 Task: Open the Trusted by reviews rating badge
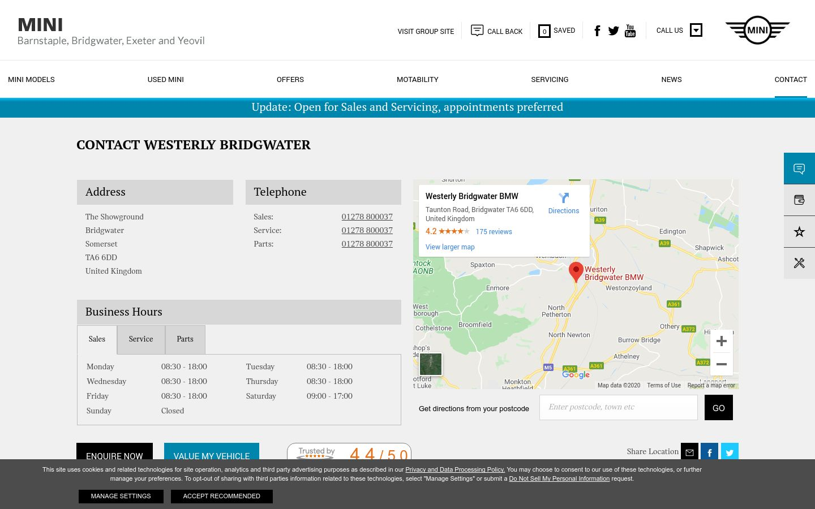click(349, 451)
